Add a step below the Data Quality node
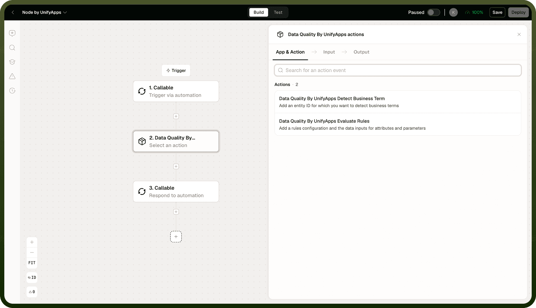The image size is (536, 308). tap(176, 167)
